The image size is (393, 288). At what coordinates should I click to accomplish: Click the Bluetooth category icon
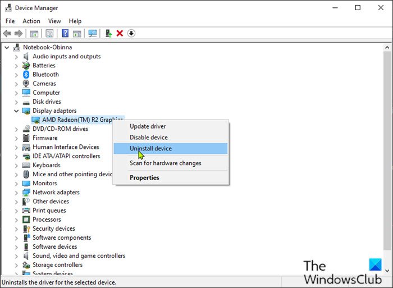(26, 75)
